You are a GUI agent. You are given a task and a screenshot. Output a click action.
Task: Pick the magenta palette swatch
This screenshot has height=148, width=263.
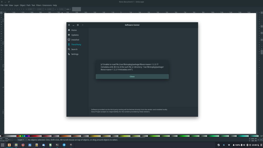coord(29,136)
